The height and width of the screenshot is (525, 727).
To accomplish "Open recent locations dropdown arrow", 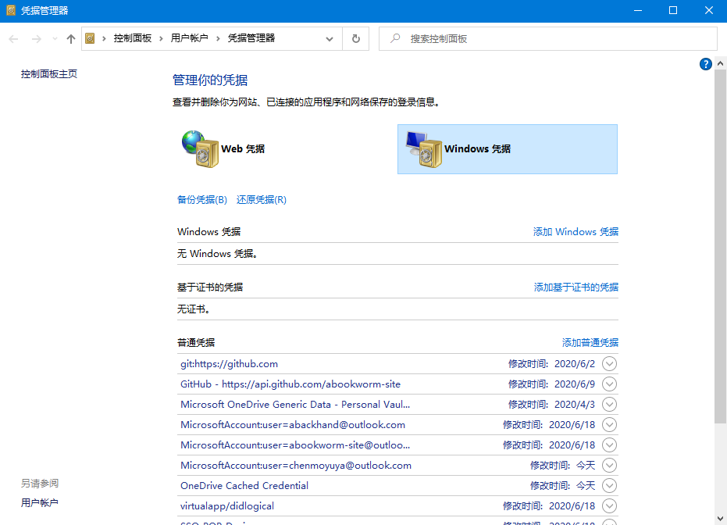I will [x=54, y=38].
